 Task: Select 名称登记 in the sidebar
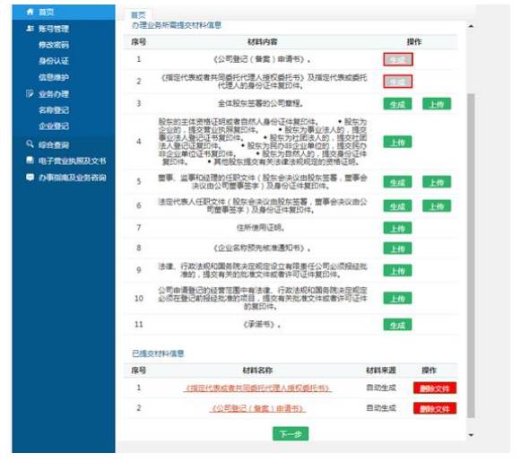[54, 110]
